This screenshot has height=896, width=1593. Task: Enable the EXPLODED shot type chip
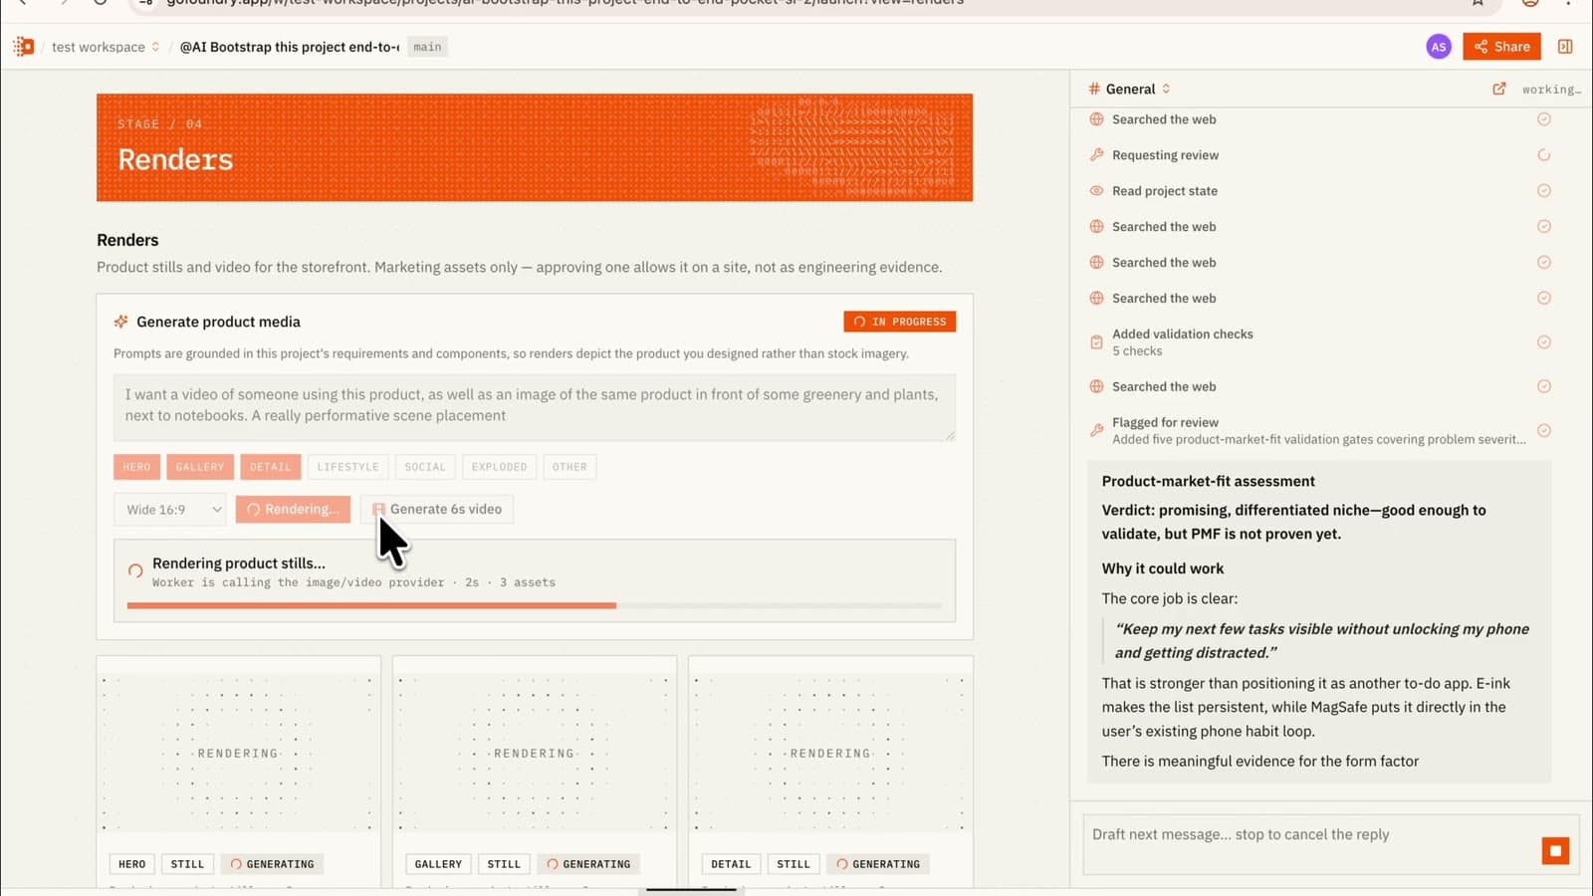[x=499, y=467]
